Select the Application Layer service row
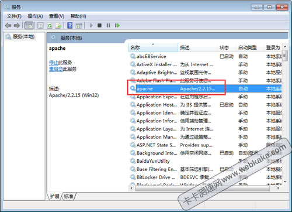The image size is (292, 212). point(206,129)
